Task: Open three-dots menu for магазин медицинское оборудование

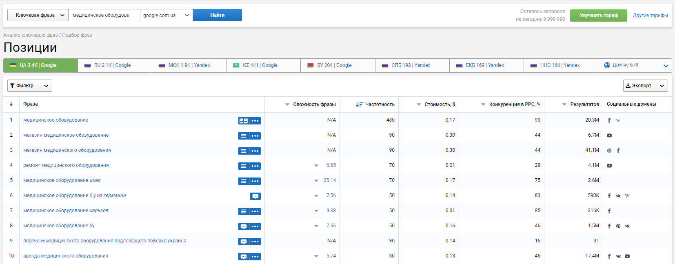Action: [255, 136]
